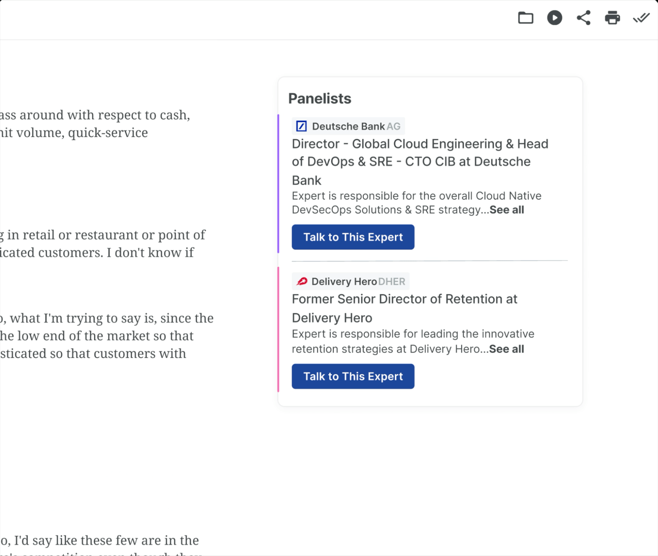Screen dimensions: 658x556
Task: Talk to the Deutsche Bank expert
Action: (353, 237)
